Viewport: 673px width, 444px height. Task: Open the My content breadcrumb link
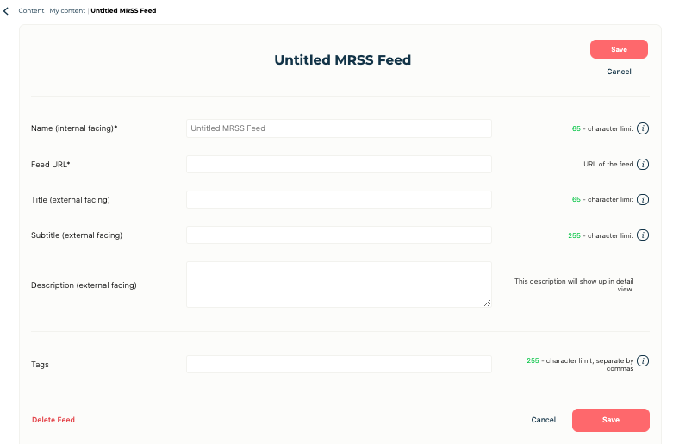67,10
